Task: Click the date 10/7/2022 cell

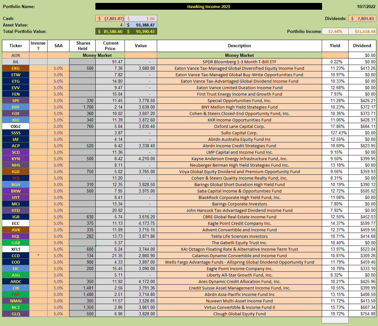Action: [x=366, y=6]
